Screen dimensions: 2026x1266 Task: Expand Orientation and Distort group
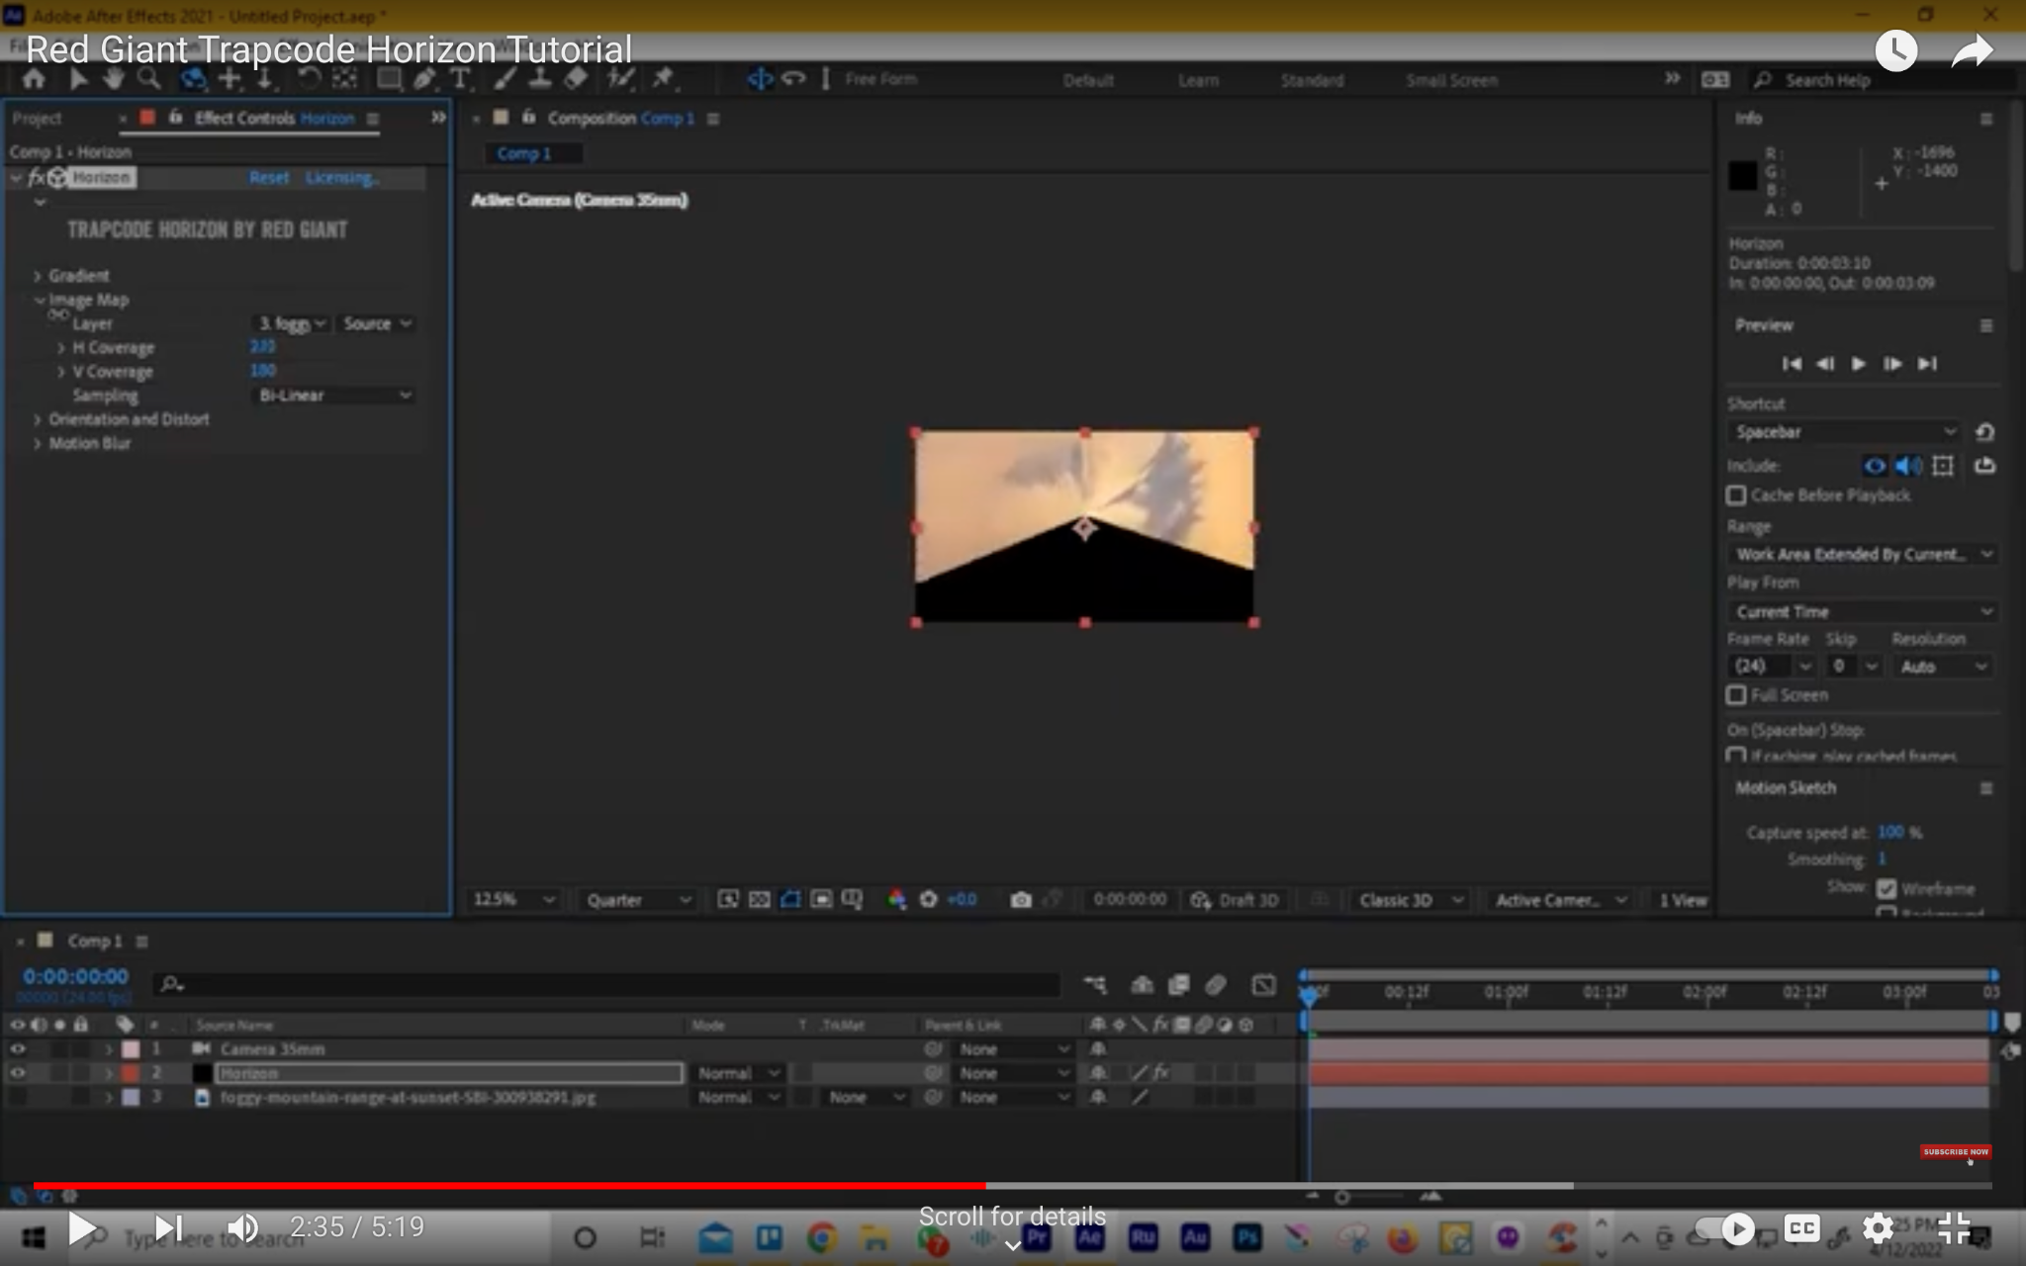pos(38,419)
